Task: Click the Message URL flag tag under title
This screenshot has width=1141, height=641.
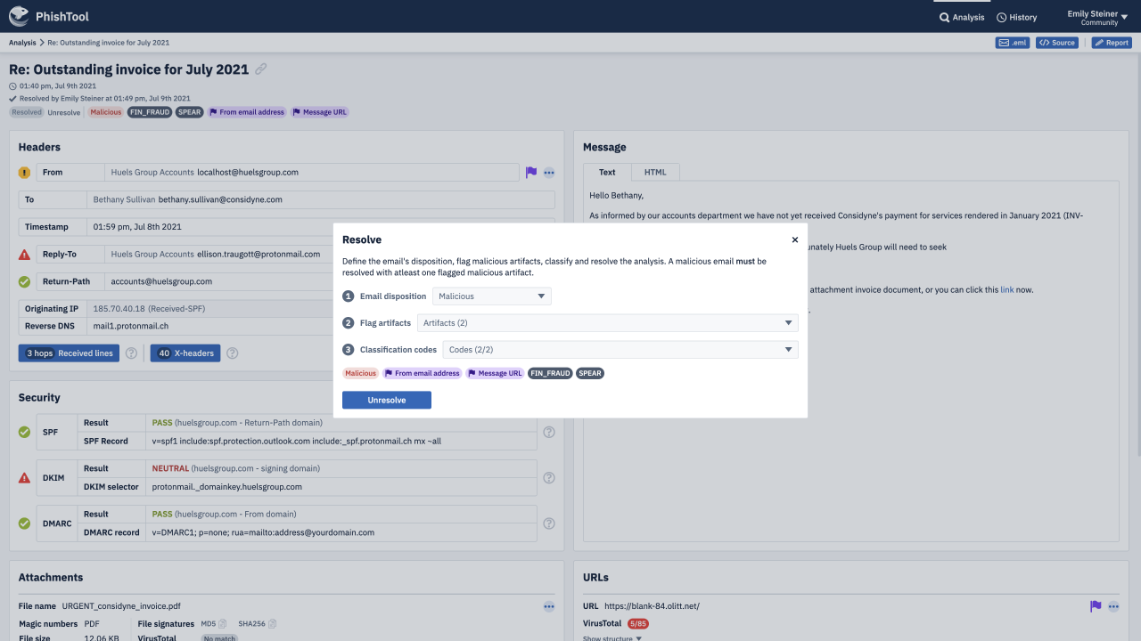Action: [319, 112]
